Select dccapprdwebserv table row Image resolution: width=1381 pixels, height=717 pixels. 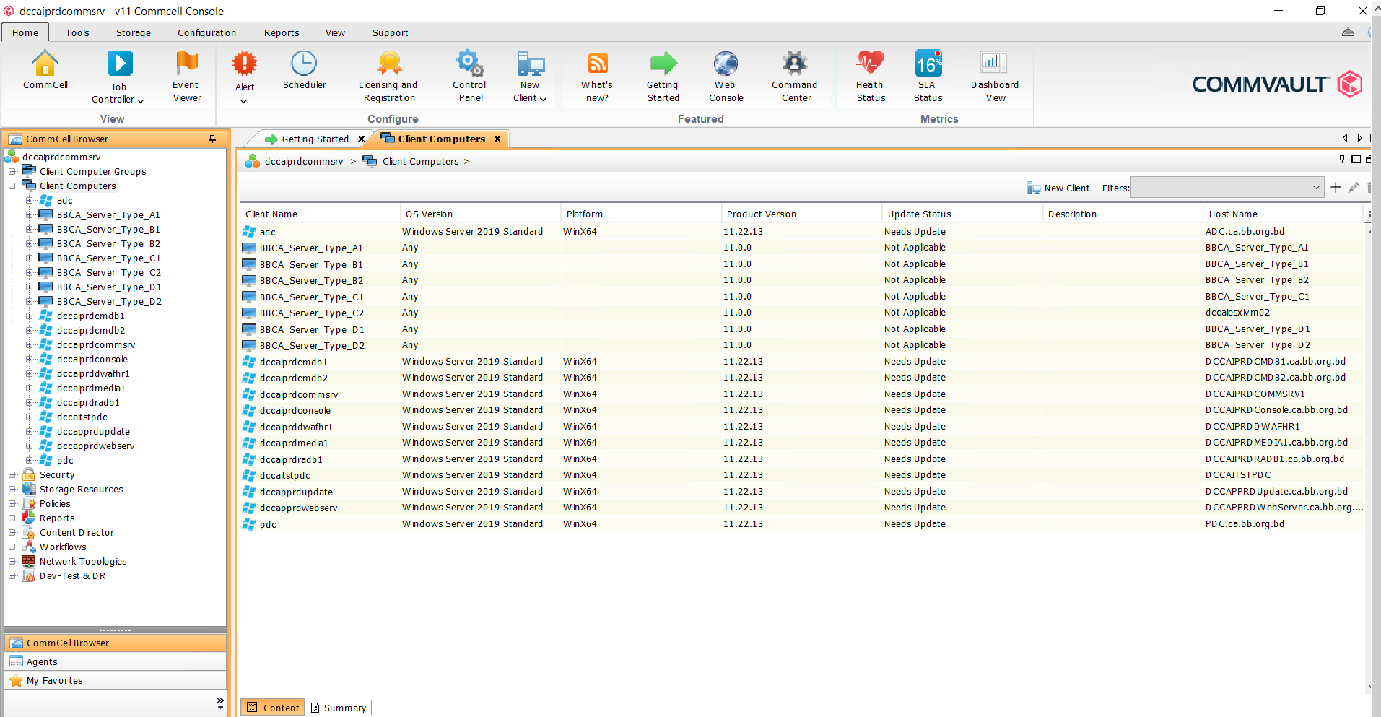tap(801, 508)
